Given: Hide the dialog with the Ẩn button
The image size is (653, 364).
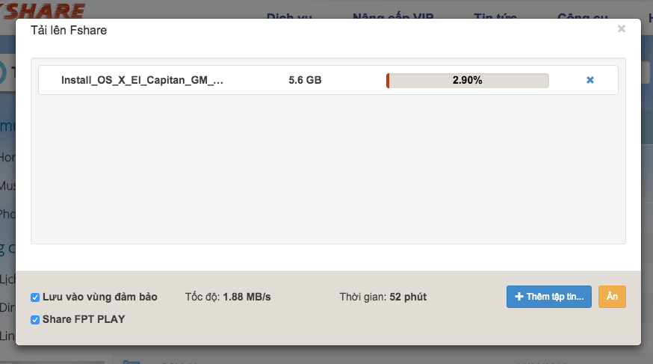Looking at the screenshot, I should [612, 297].
